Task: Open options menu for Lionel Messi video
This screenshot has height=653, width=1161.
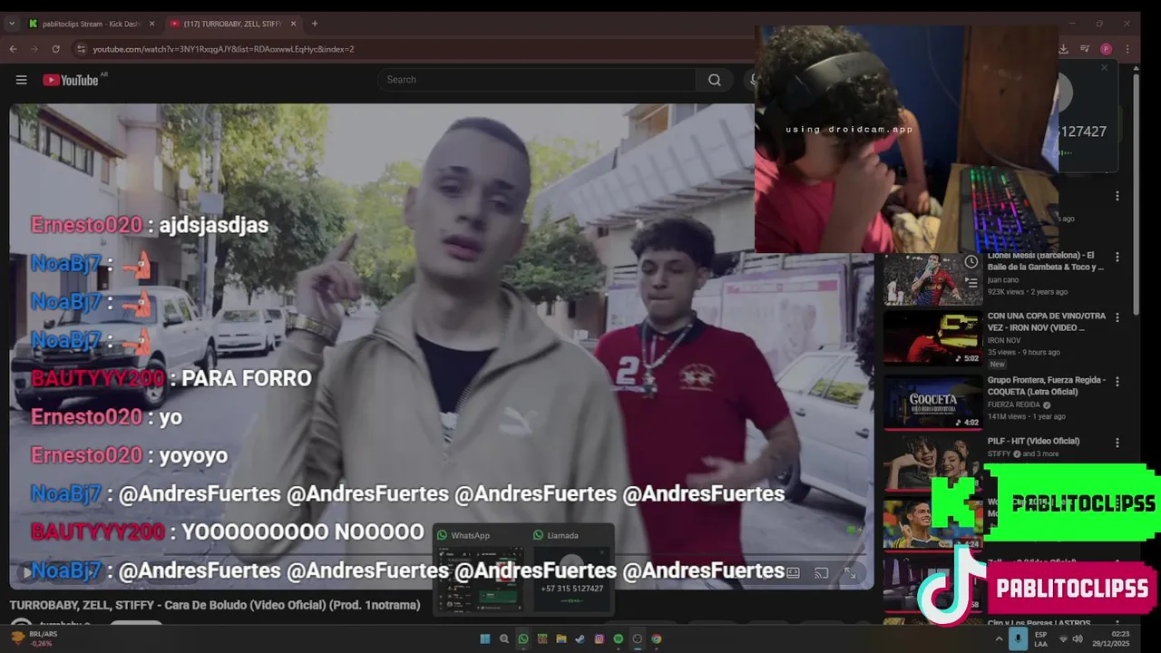Action: [x=1117, y=258]
